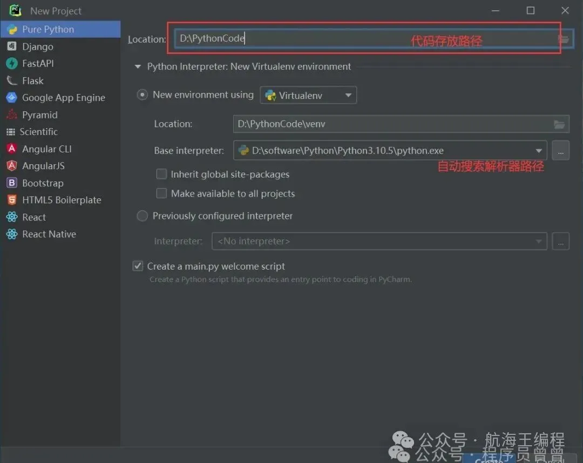
Task: Click Python icon in base interpreter field
Action: click(243, 150)
